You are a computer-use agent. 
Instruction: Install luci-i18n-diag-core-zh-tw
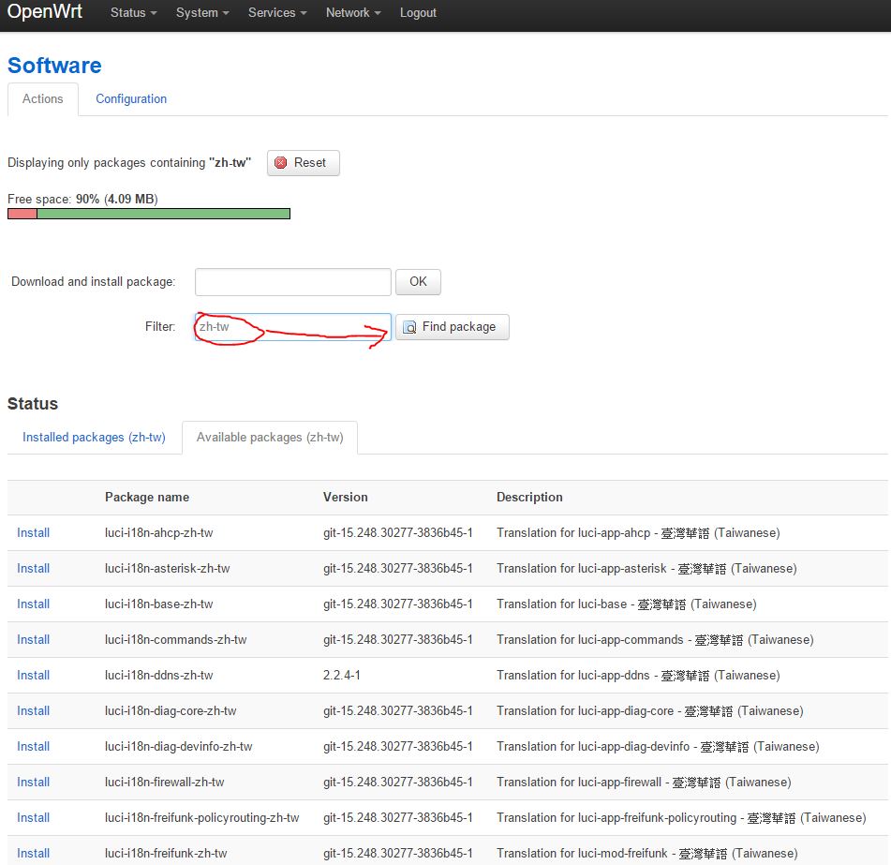pos(33,711)
